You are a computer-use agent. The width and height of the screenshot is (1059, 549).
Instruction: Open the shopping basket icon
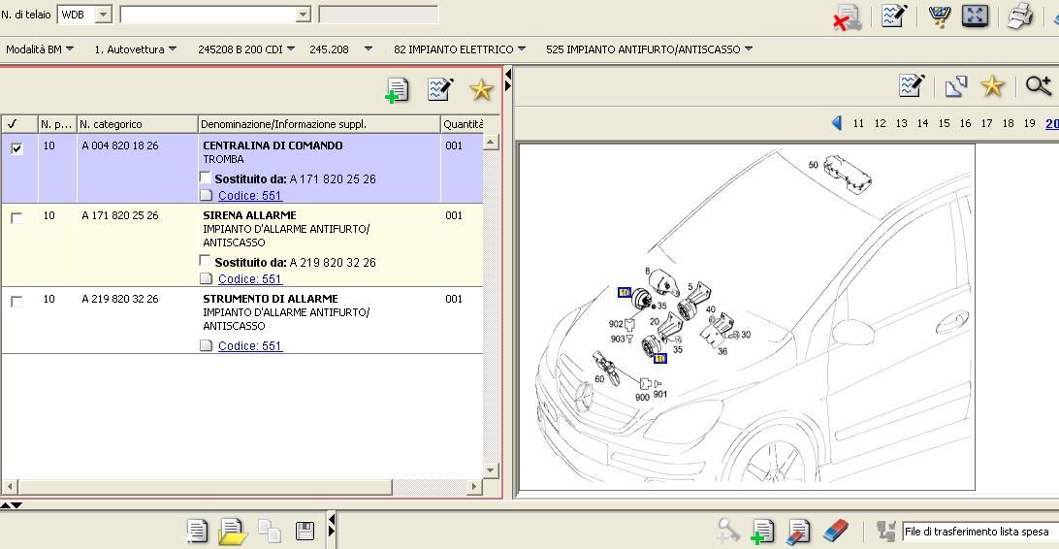[939, 16]
